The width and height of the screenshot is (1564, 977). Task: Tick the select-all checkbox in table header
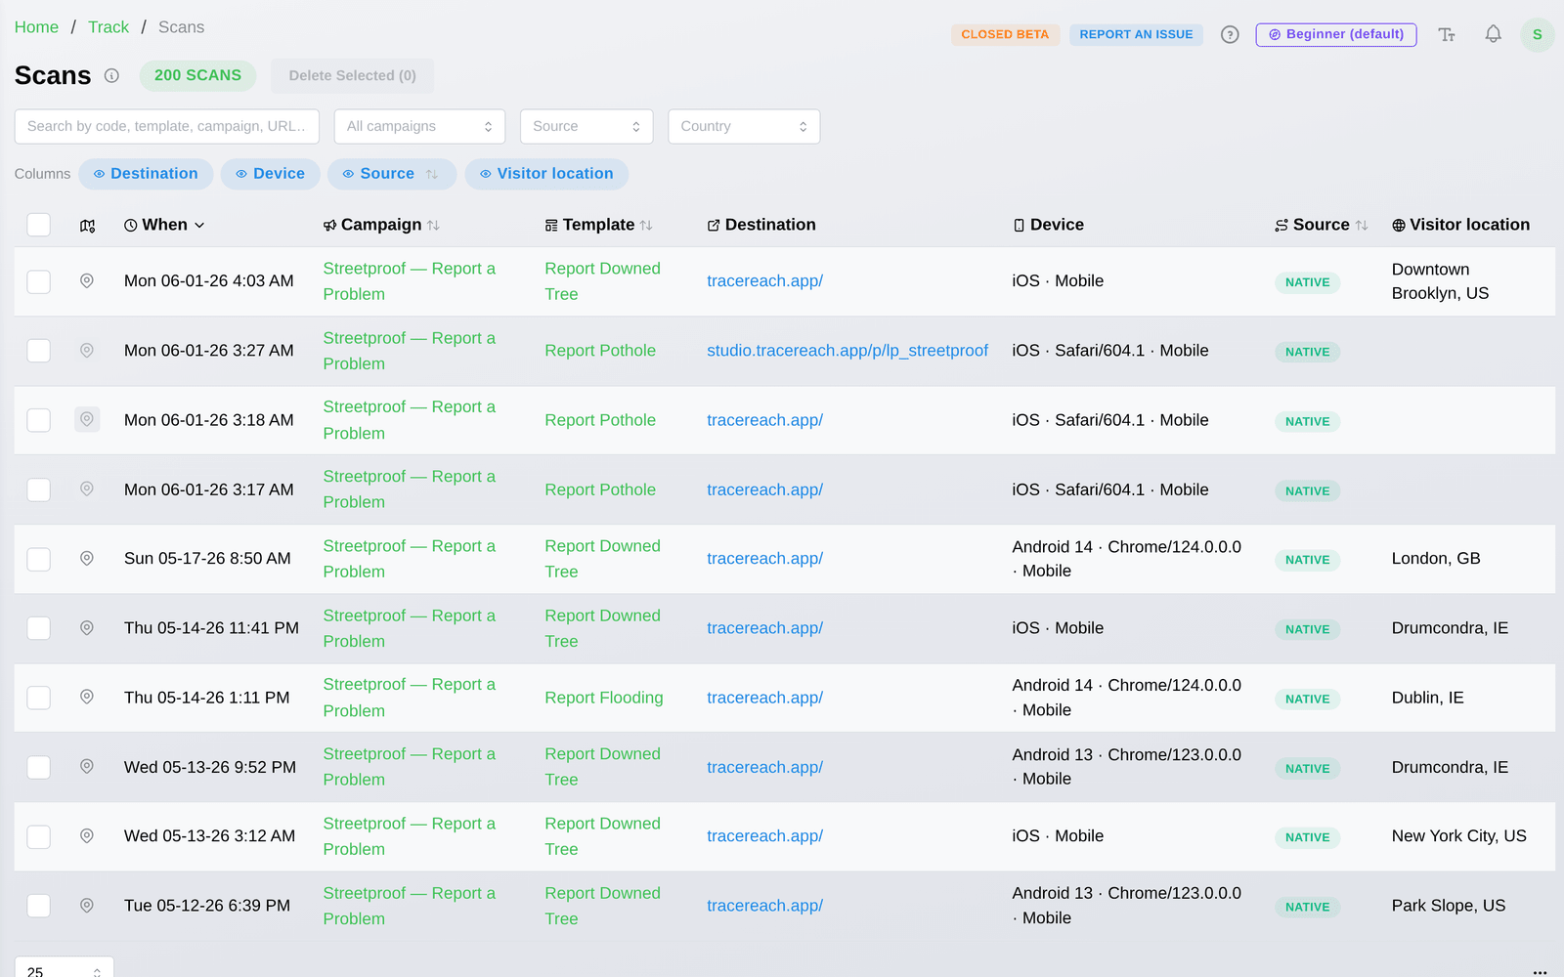click(39, 225)
